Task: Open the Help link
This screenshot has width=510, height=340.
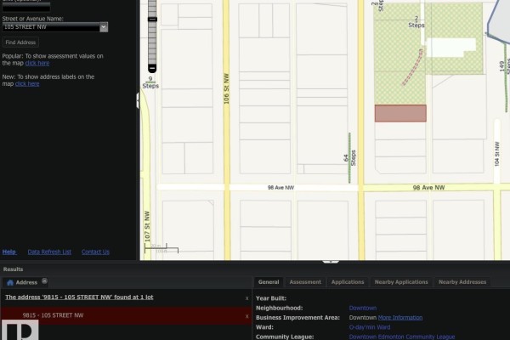Action: (x=8, y=252)
